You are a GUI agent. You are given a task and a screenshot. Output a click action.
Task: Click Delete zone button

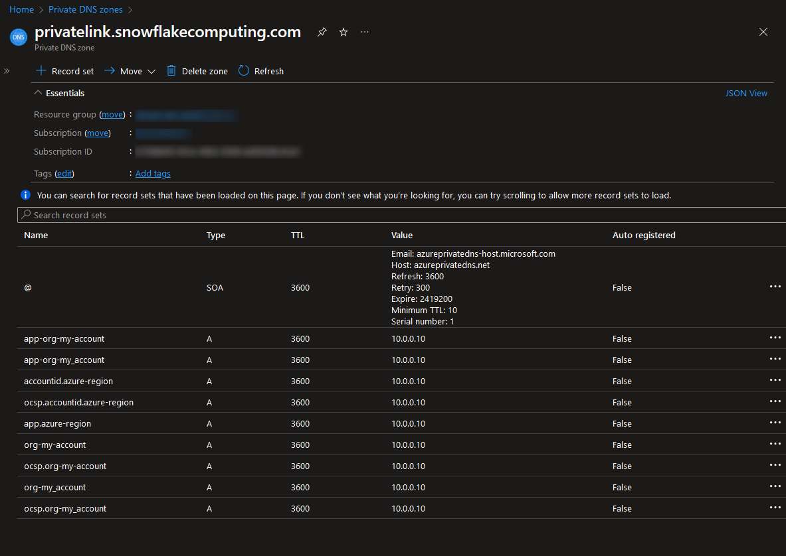click(197, 71)
